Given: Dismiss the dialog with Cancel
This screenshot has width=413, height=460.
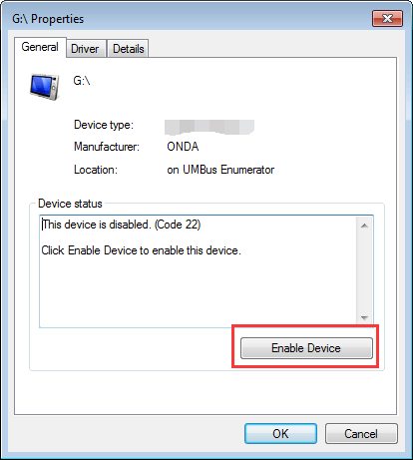Looking at the screenshot, I should click(x=361, y=434).
